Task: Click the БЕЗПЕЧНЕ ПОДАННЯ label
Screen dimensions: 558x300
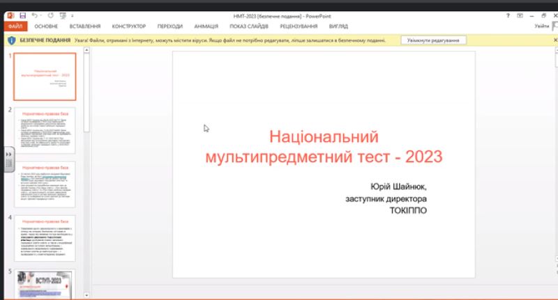Action: point(45,40)
